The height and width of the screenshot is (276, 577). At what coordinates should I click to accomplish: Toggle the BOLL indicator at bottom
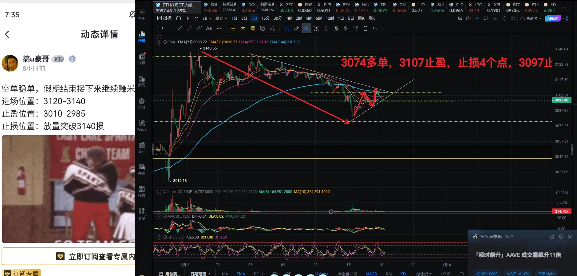pyautogui.click(x=259, y=274)
